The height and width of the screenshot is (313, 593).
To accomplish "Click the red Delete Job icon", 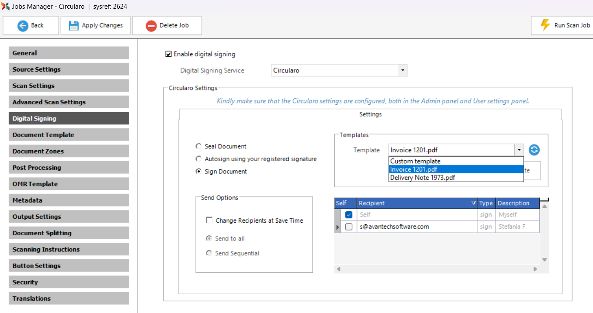I will click(151, 25).
